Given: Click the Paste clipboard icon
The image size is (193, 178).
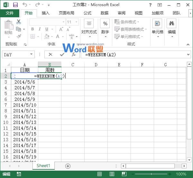Looking at the screenshot, I should coord(9,25).
